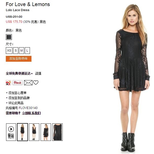Pick size L
The height and width of the screenshot is (154, 154).
coord(27,51)
